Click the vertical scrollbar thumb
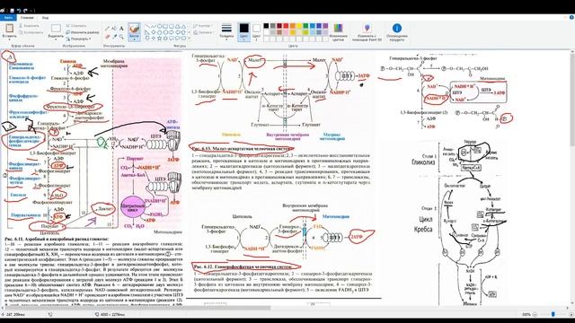575x323 pixels. click(572, 99)
